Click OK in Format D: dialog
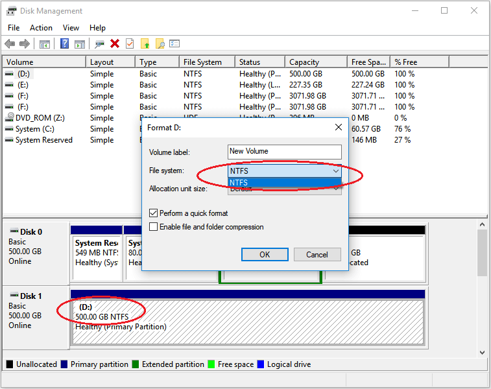Viewport: 491px width, 389px height. coord(265,254)
